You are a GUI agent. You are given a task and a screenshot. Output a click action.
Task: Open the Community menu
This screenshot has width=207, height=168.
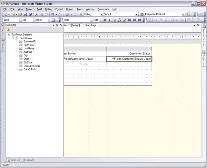pos(103,9)
